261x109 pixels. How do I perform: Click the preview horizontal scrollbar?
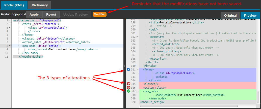(189, 106)
